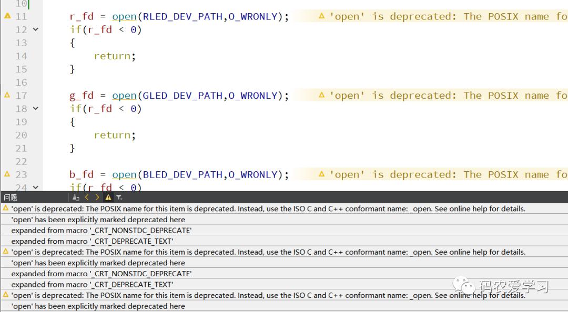
Task: Go to the previous issue arrow
Action: 87,197
